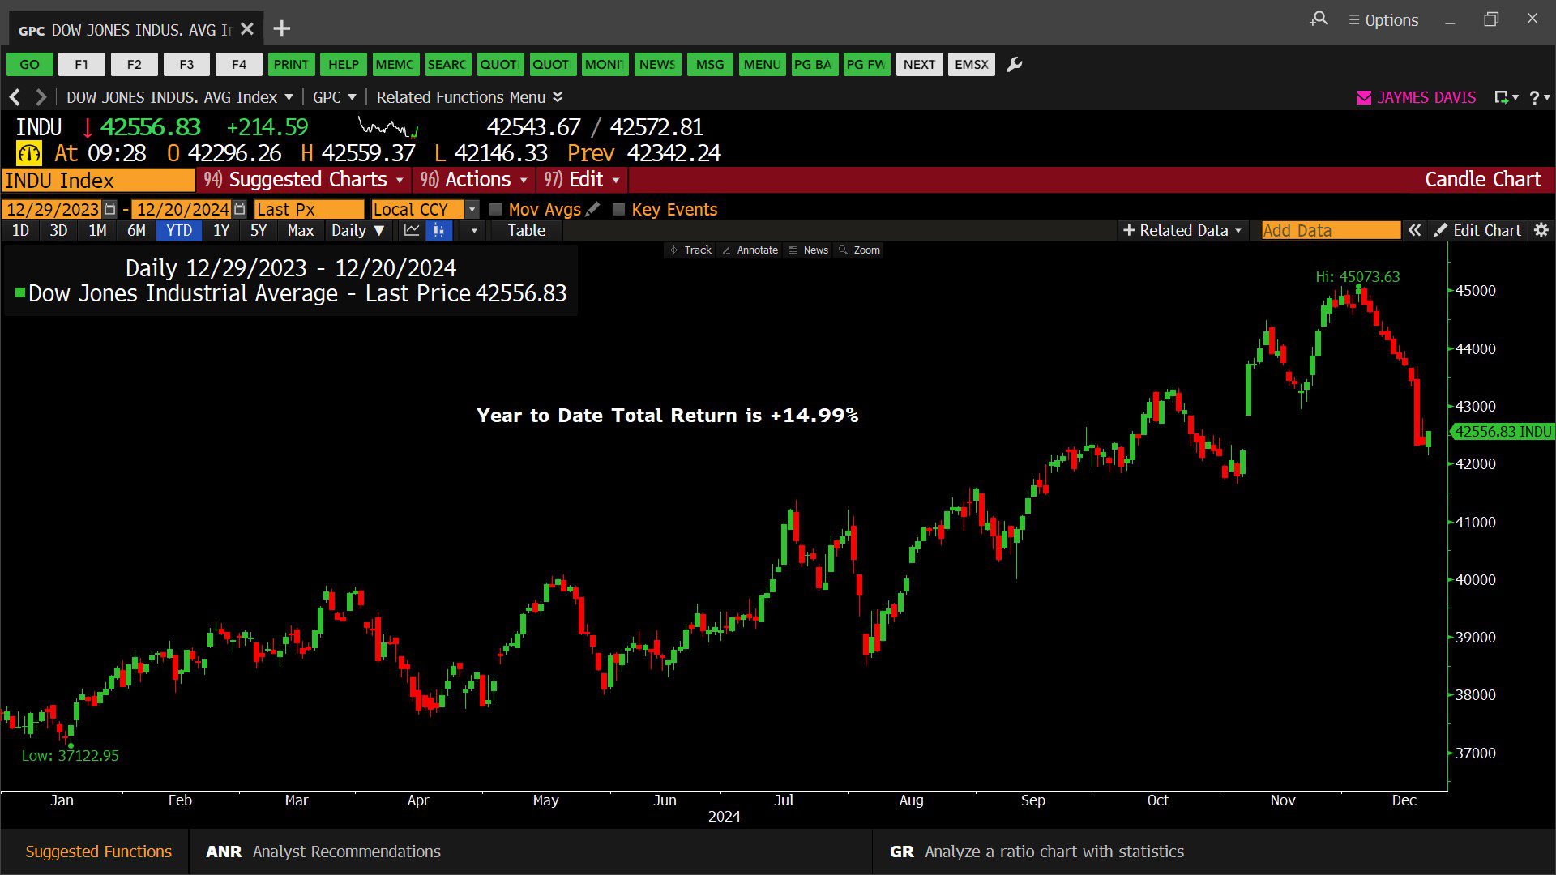Open the Actions menu
Image resolution: width=1556 pixels, height=875 pixels.
pos(474,179)
